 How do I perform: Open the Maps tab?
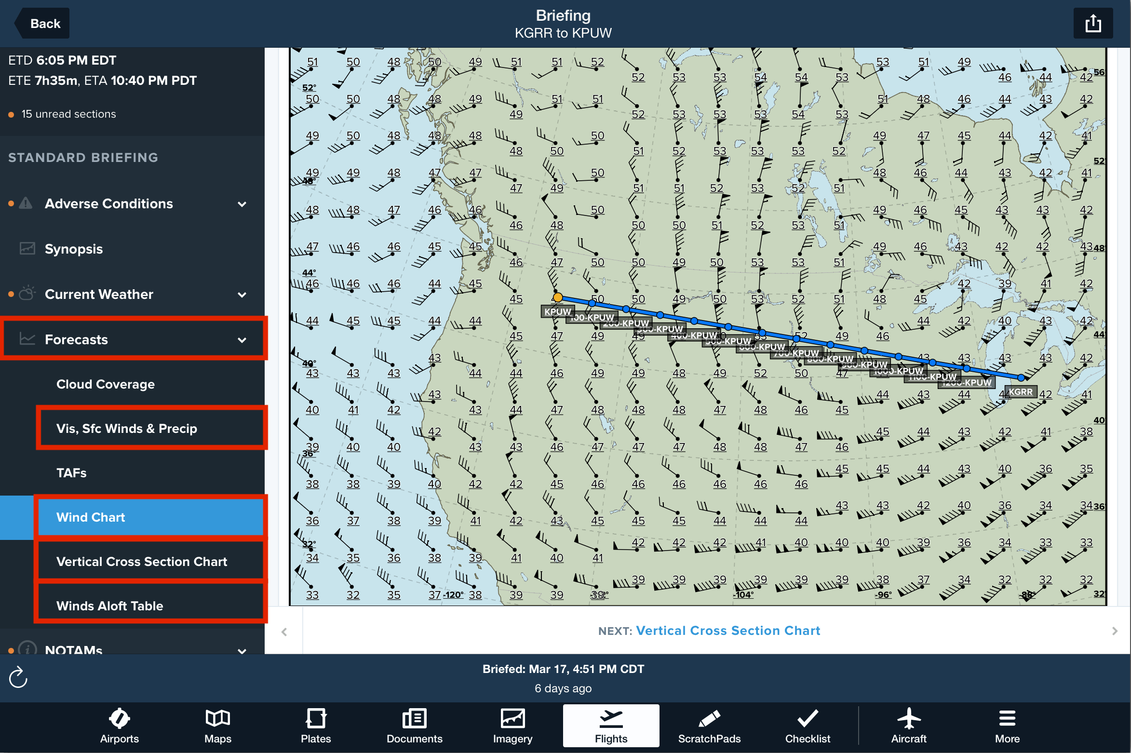pos(217,726)
